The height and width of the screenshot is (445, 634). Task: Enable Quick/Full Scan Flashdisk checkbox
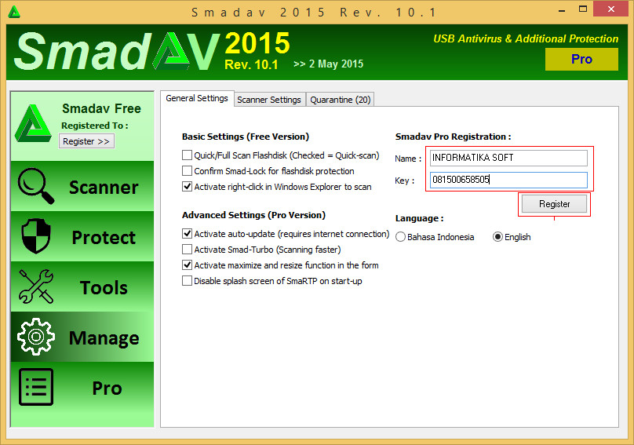click(187, 155)
